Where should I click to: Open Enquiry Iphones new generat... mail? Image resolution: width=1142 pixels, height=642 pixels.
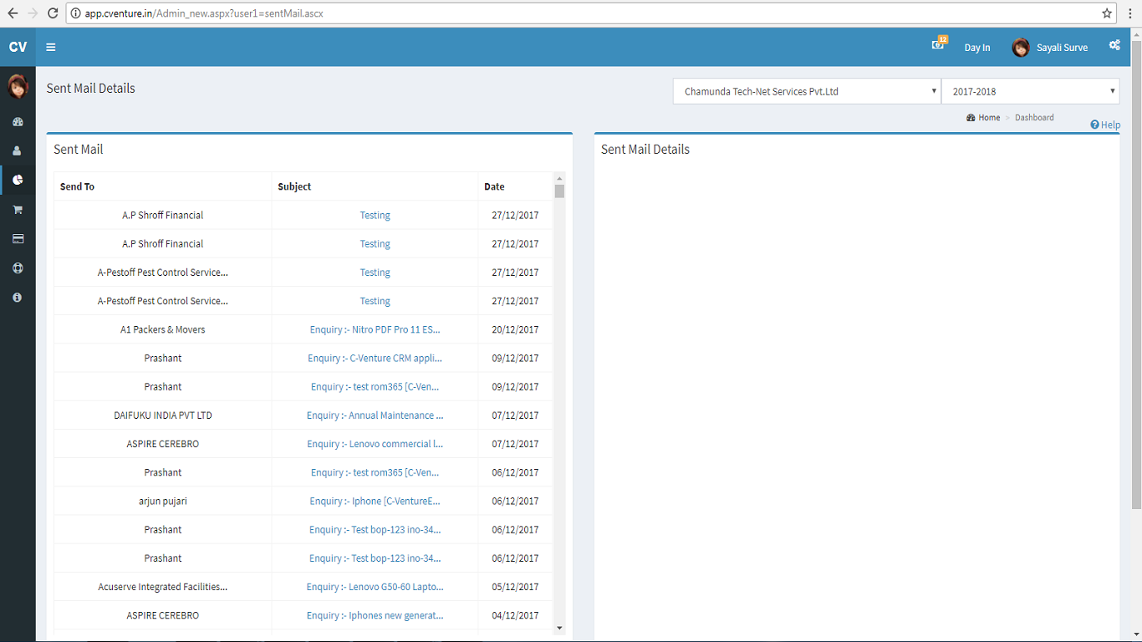pyautogui.click(x=375, y=615)
